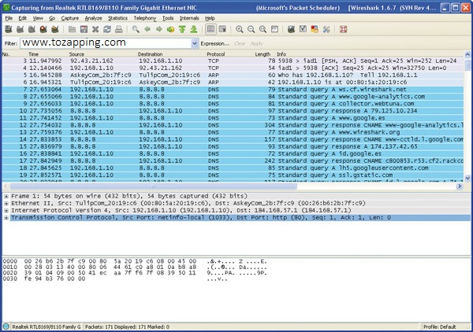Open preferences tools icon

(326, 29)
